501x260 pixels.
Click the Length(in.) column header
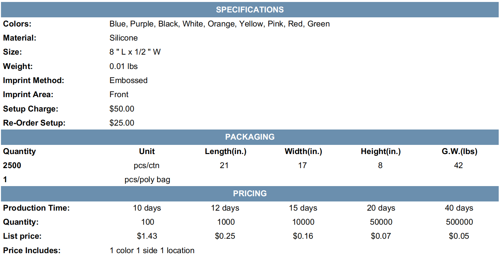coord(225,151)
